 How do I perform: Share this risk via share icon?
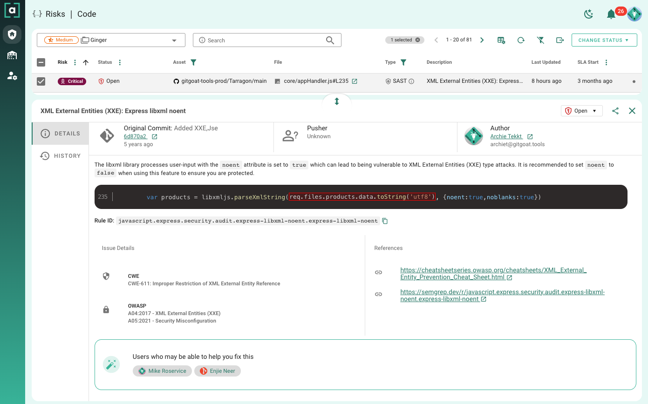coord(615,111)
